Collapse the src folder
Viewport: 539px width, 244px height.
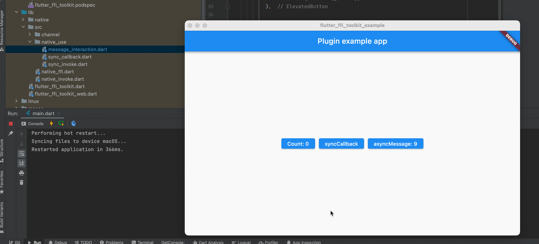coord(23,27)
